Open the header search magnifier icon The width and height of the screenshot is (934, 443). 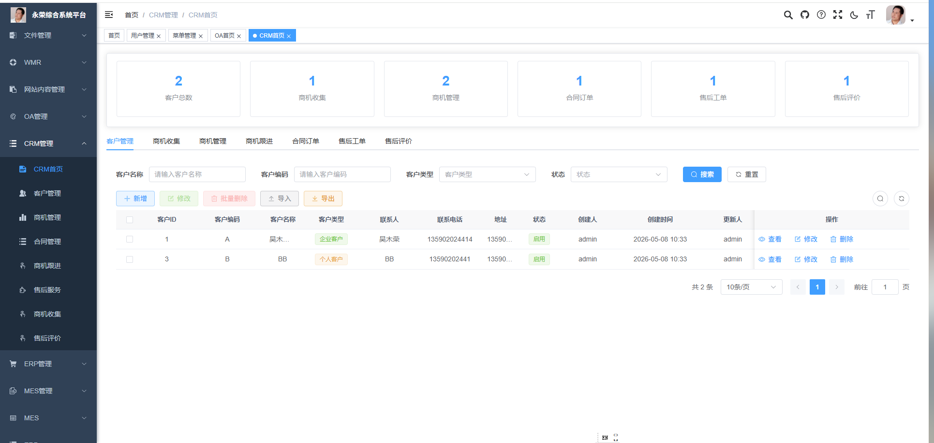(x=788, y=15)
